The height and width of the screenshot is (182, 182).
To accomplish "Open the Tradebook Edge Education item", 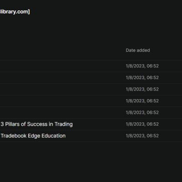I will pos(33,136).
